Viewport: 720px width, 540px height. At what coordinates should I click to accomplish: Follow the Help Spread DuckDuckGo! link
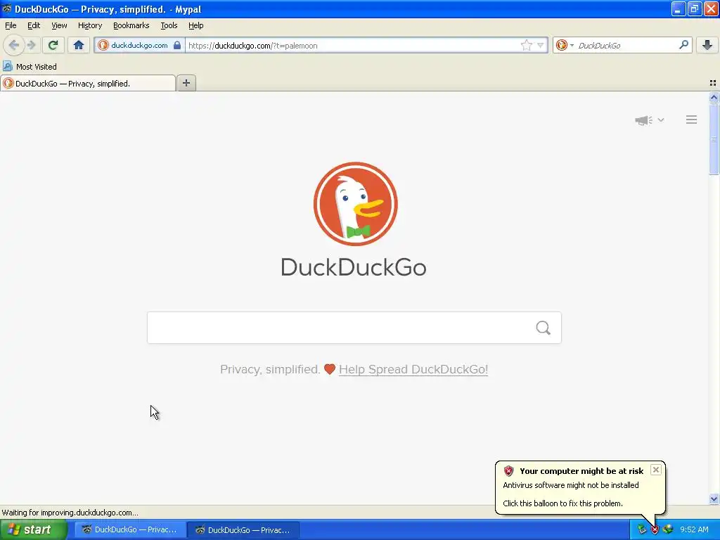[413, 370]
